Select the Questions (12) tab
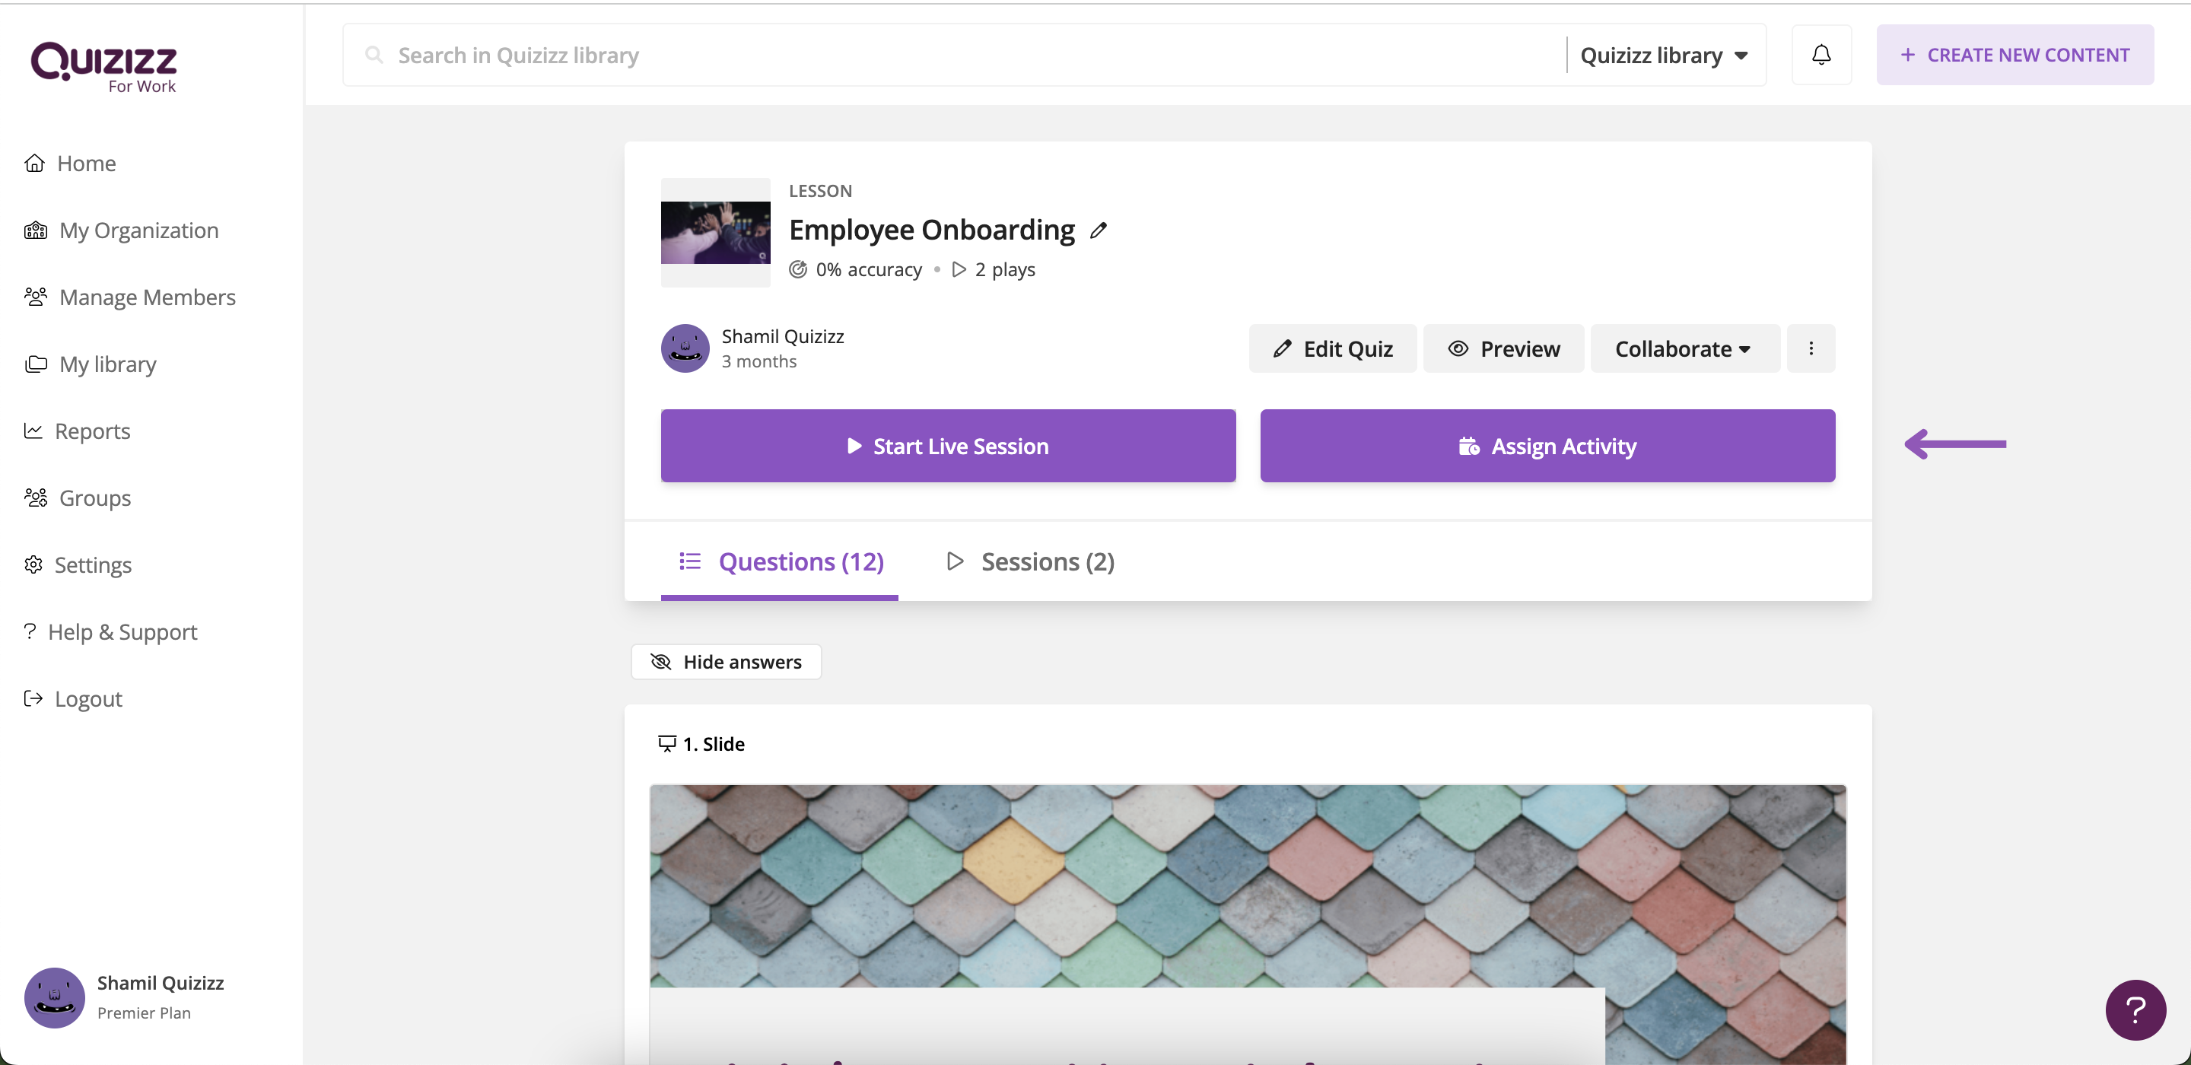Screen dimensions: 2191x1065 click(781, 561)
